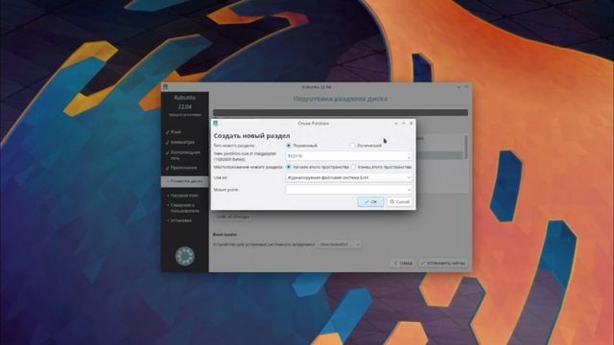Click the Установка step in sidebar

[180, 220]
